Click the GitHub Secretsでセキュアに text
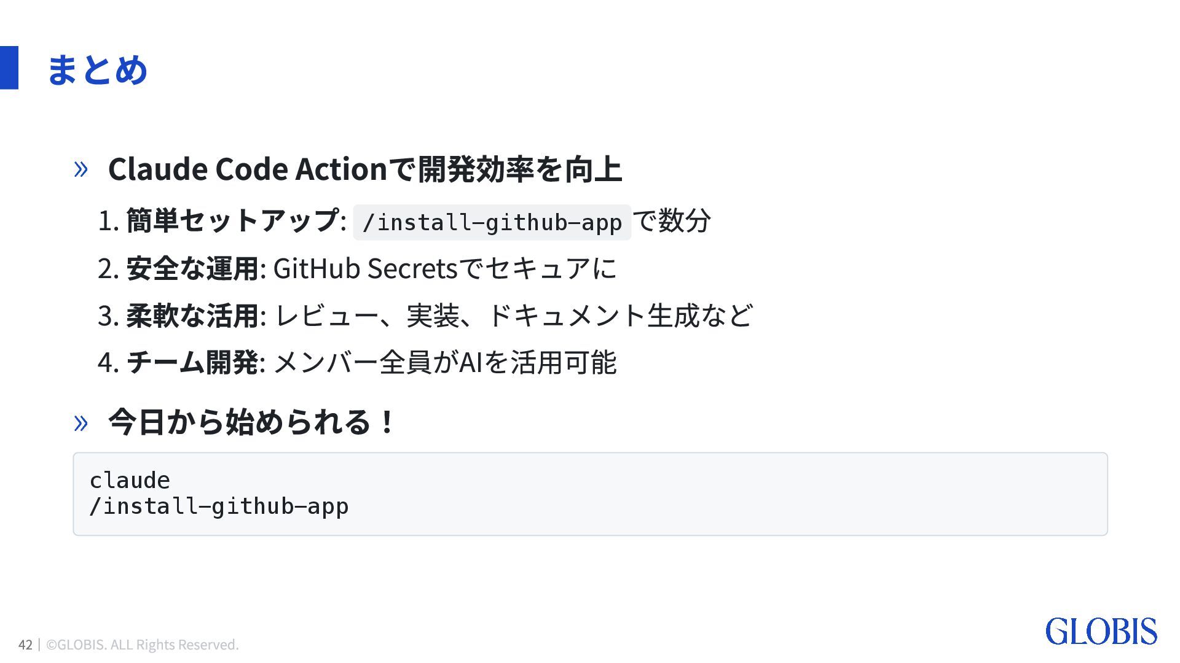Image resolution: width=1180 pixels, height=663 pixels. pos(444,268)
